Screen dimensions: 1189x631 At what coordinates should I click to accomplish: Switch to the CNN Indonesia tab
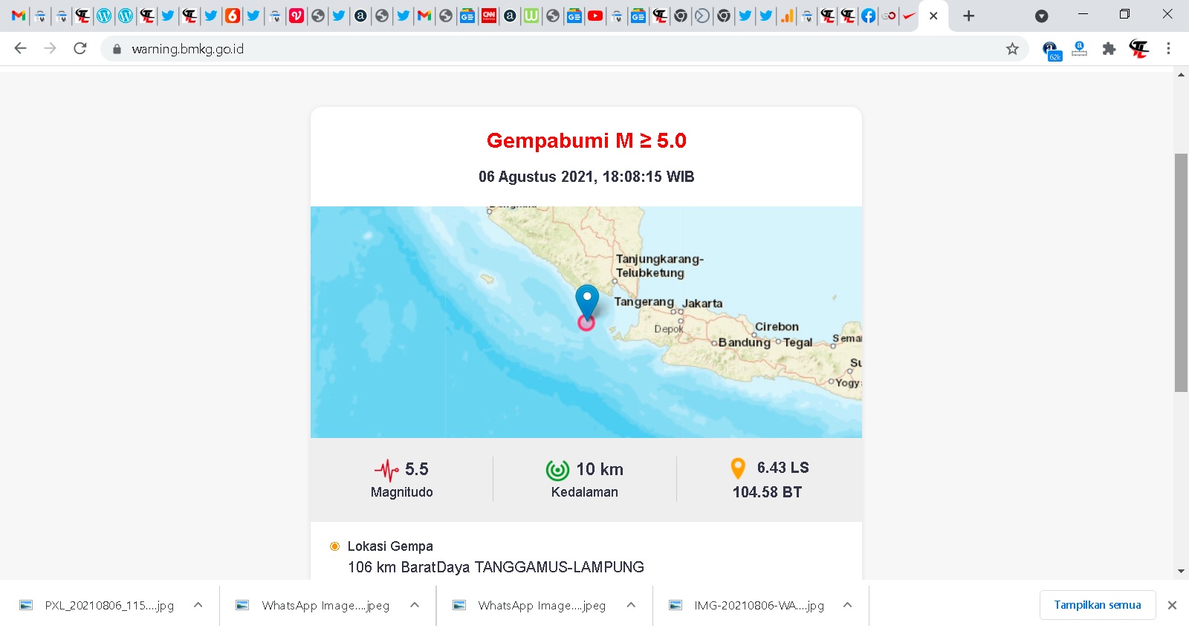pyautogui.click(x=489, y=16)
